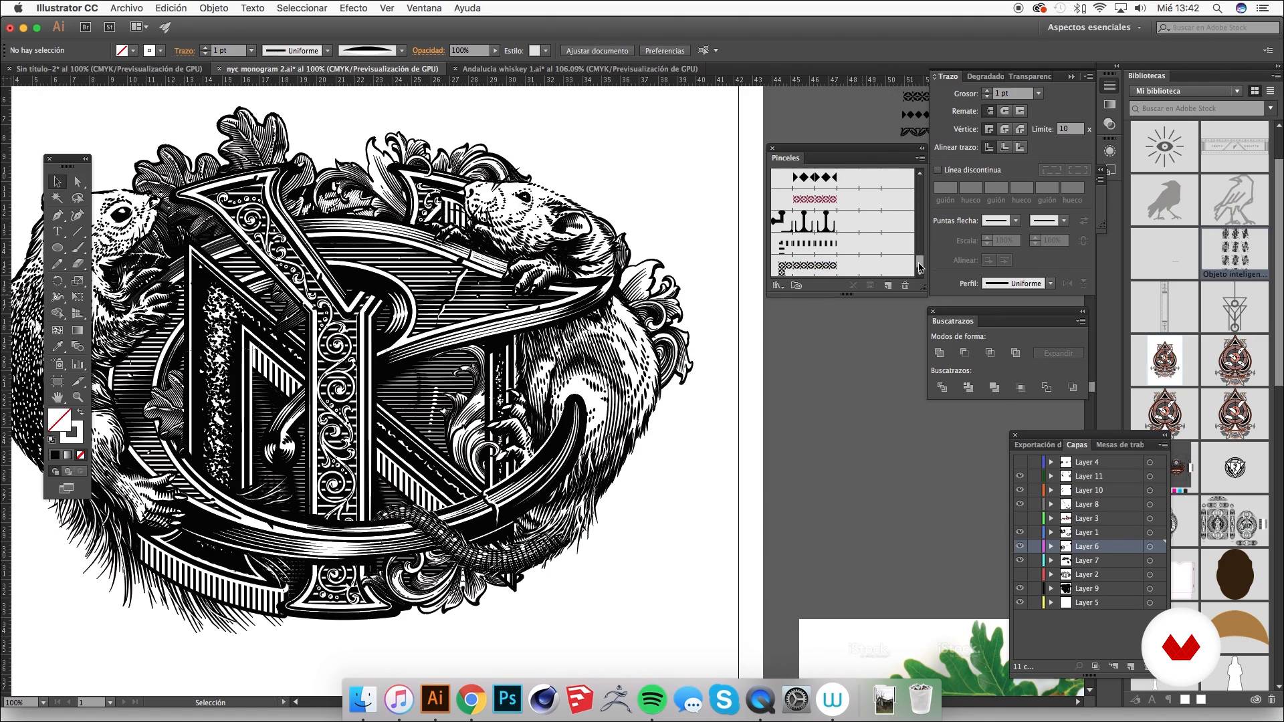This screenshot has height=722, width=1284.
Task: Select the Zoom tool
Action: pos(78,397)
